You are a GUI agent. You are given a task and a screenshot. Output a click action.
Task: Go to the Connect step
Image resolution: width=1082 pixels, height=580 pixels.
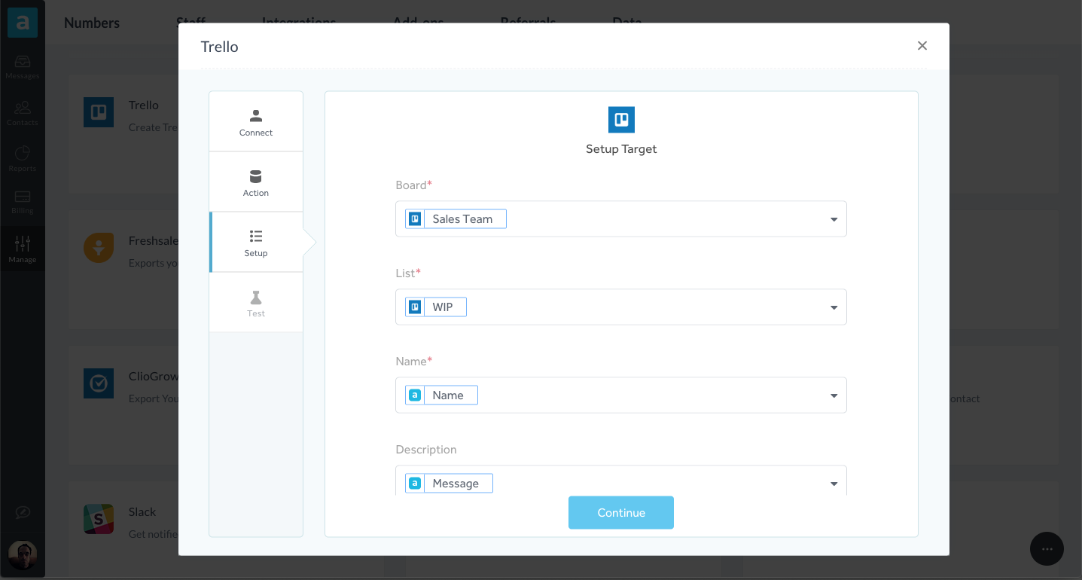[x=256, y=122]
